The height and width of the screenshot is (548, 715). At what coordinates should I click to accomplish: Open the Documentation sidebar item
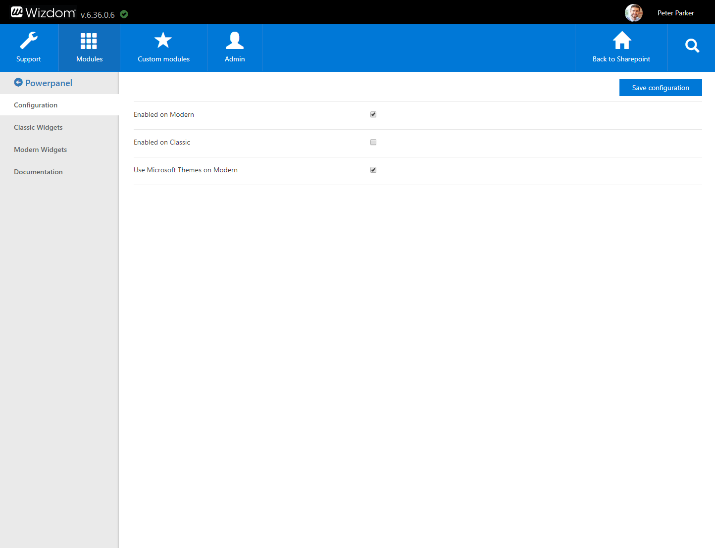38,172
